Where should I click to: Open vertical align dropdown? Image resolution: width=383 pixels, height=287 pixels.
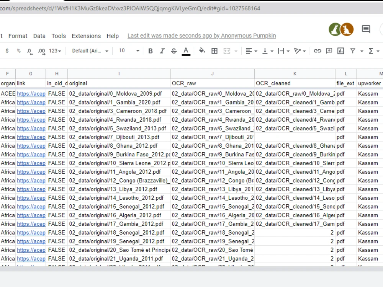point(268,51)
